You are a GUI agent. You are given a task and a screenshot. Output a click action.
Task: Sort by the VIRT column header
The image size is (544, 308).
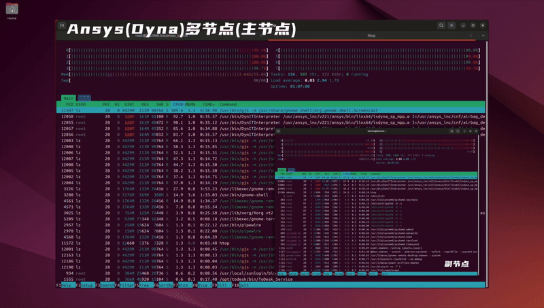tap(129, 105)
